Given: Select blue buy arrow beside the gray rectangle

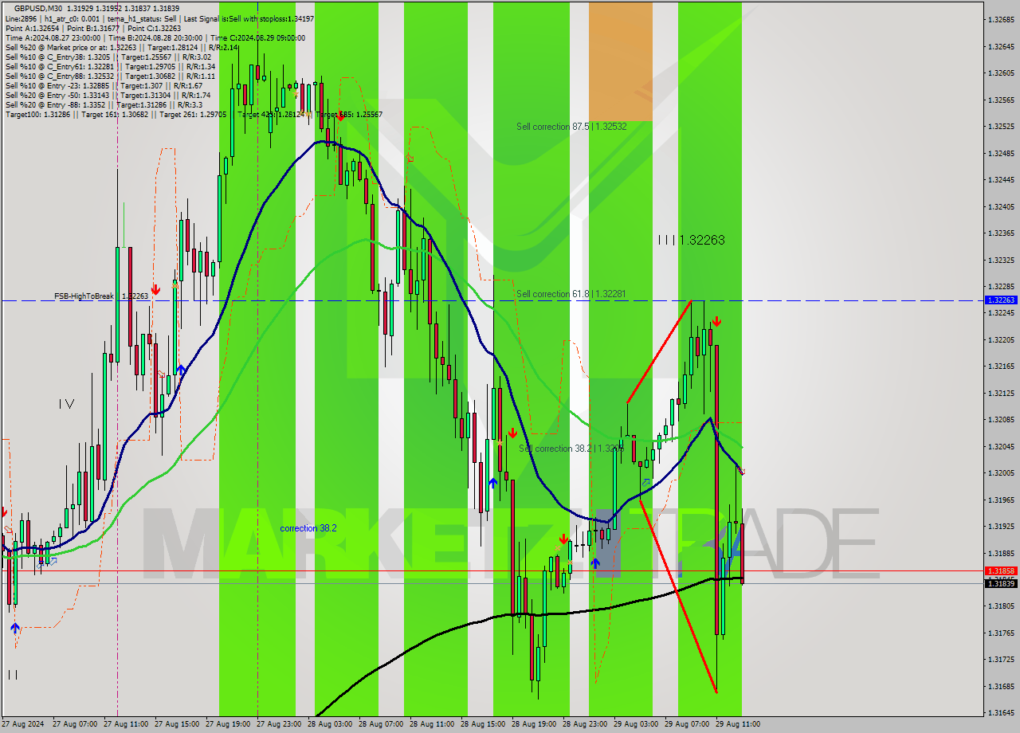Looking at the screenshot, I should (x=595, y=562).
